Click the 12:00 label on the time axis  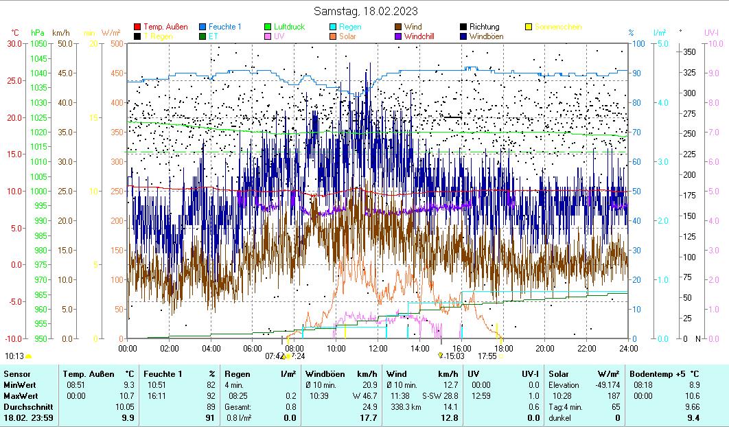378,348
